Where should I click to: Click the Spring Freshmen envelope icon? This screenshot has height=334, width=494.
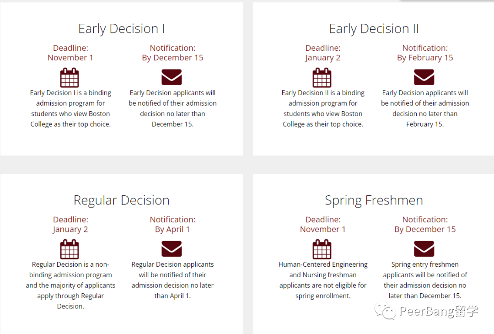(x=424, y=248)
